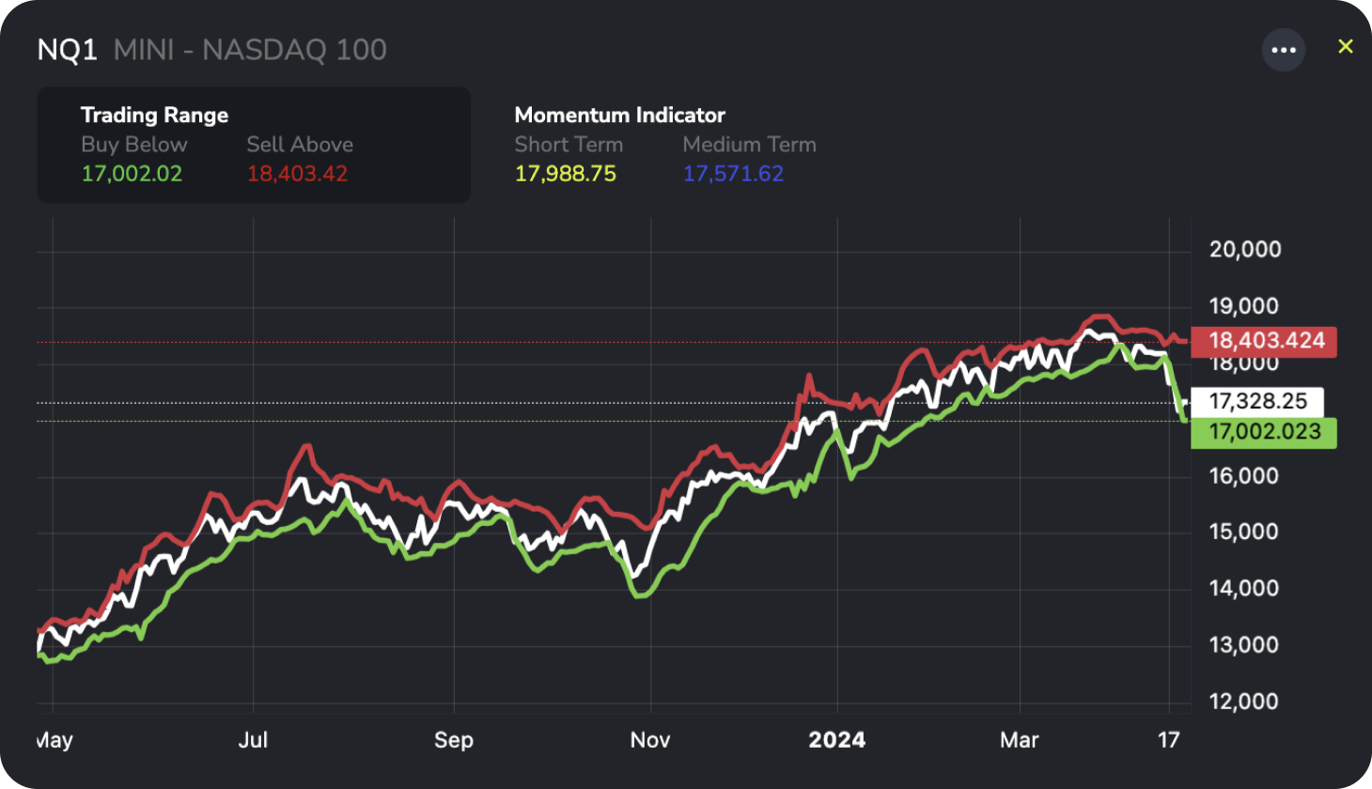Click the Short Term label
Viewport: 1372px width, 789px height.
tap(569, 145)
